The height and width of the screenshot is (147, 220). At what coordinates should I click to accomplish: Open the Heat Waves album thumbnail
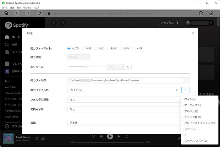tap(8, 139)
